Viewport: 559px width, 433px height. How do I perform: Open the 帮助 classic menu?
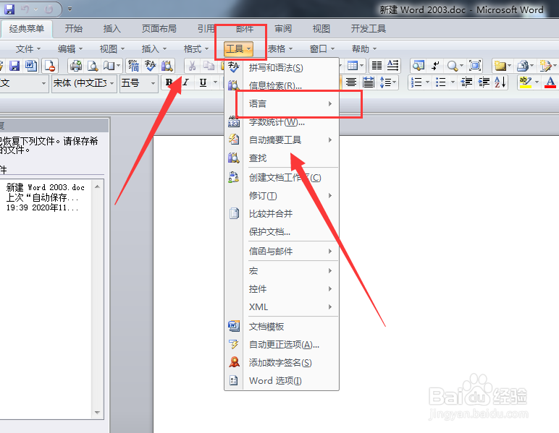pos(364,48)
